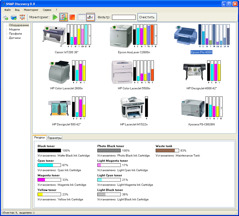Toggle eye monitoring icon on Epson Pro 4000
This screenshot has height=216, width=239.
tap(179, 28)
